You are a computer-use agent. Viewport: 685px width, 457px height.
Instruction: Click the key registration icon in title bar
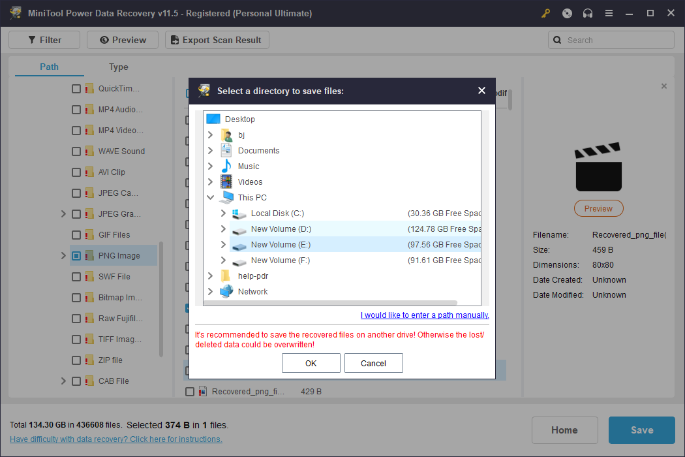pyautogui.click(x=545, y=14)
